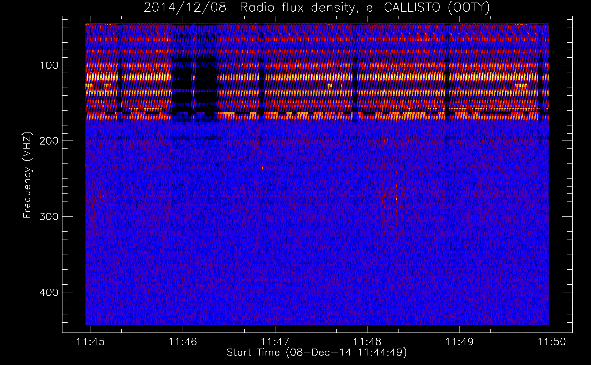This screenshot has width=591, height=365.
Task: Click the 11:45 time tick label
Action: click(x=90, y=342)
